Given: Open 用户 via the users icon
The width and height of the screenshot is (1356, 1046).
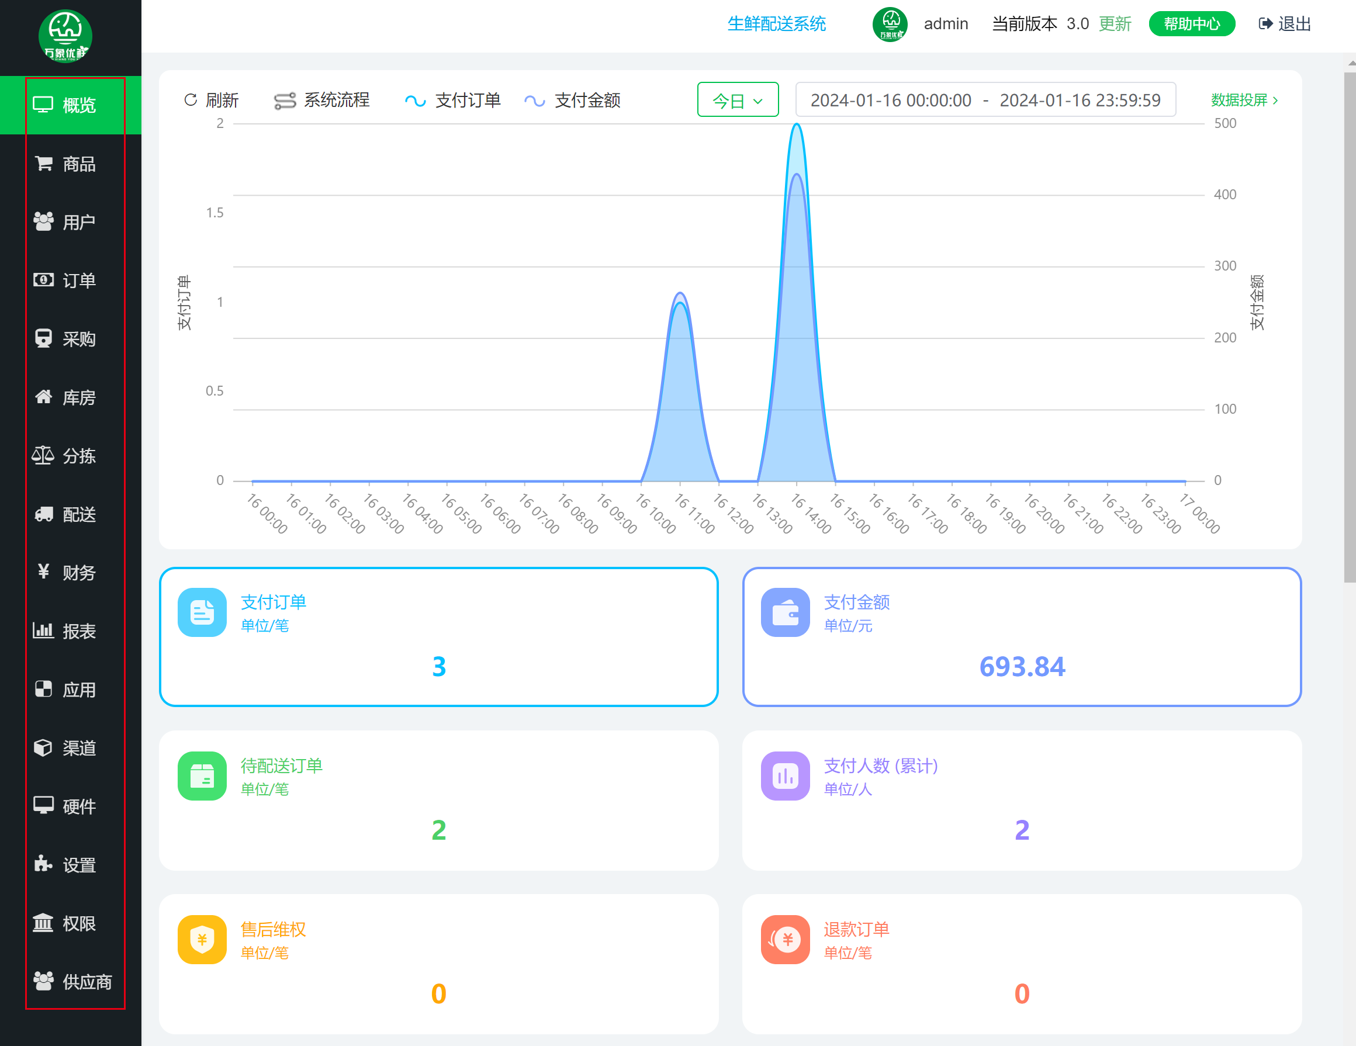Looking at the screenshot, I should pyautogui.click(x=43, y=221).
